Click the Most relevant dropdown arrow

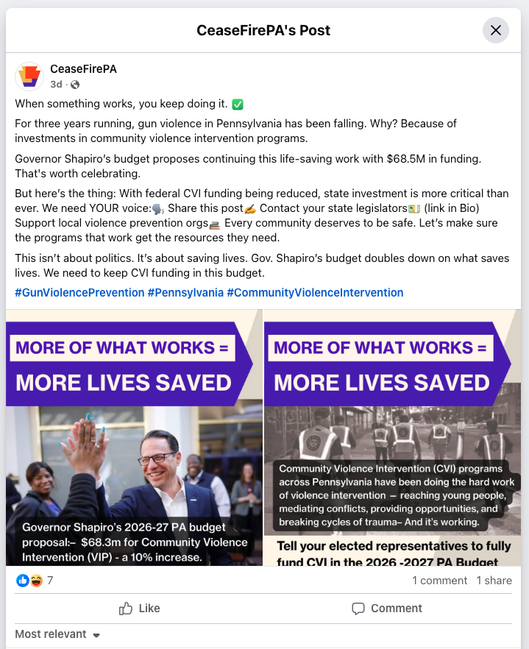pyautogui.click(x=96, y=635)
